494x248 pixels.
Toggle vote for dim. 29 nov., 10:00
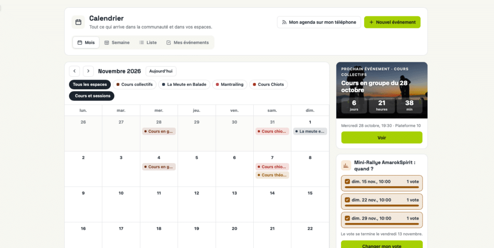tap(382, 220)
